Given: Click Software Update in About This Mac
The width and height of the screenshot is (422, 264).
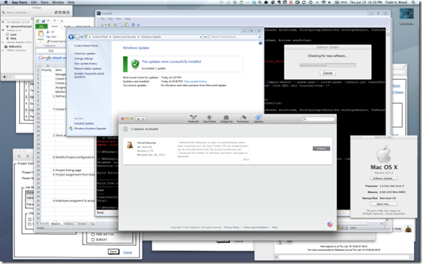Looking at the screenshot, I should coord(384,178).
